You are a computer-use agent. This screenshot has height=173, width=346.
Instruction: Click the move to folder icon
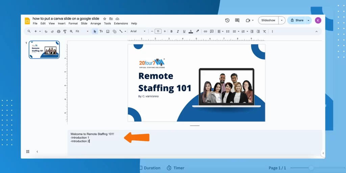[111, 19]
